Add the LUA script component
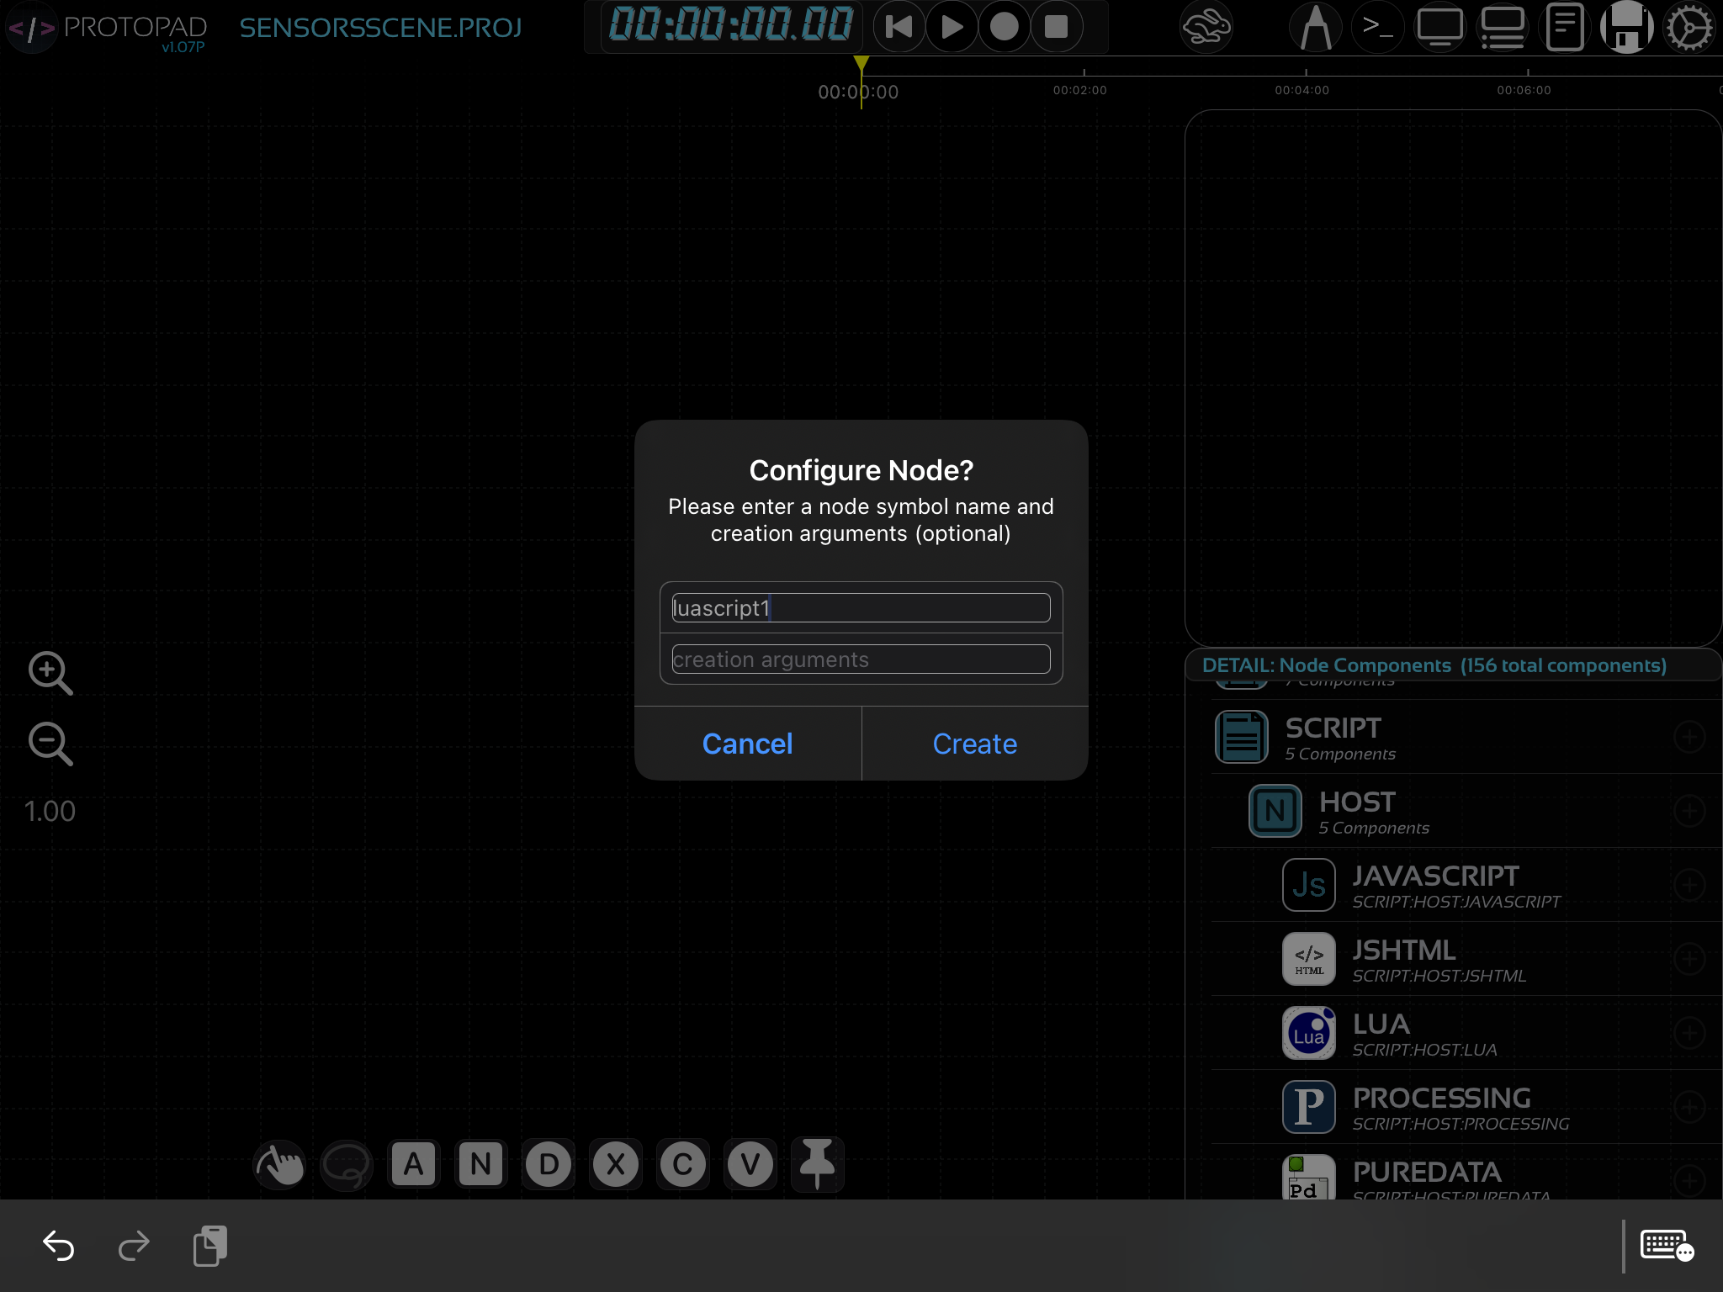Screen dimensions: 1723x1292 click(x=1689, y=1033)
